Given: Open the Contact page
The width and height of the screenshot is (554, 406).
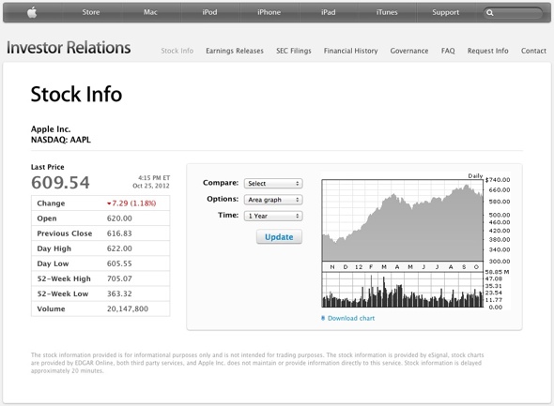Looking at the screenshot, I should pos(533,51).
